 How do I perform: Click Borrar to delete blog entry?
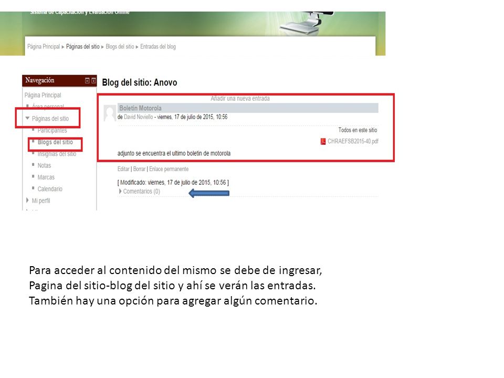(x=139, y=169)
